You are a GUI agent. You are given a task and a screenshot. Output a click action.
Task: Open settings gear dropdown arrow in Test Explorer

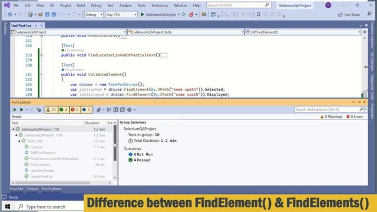pyautogui.click(x=135, y=110)
